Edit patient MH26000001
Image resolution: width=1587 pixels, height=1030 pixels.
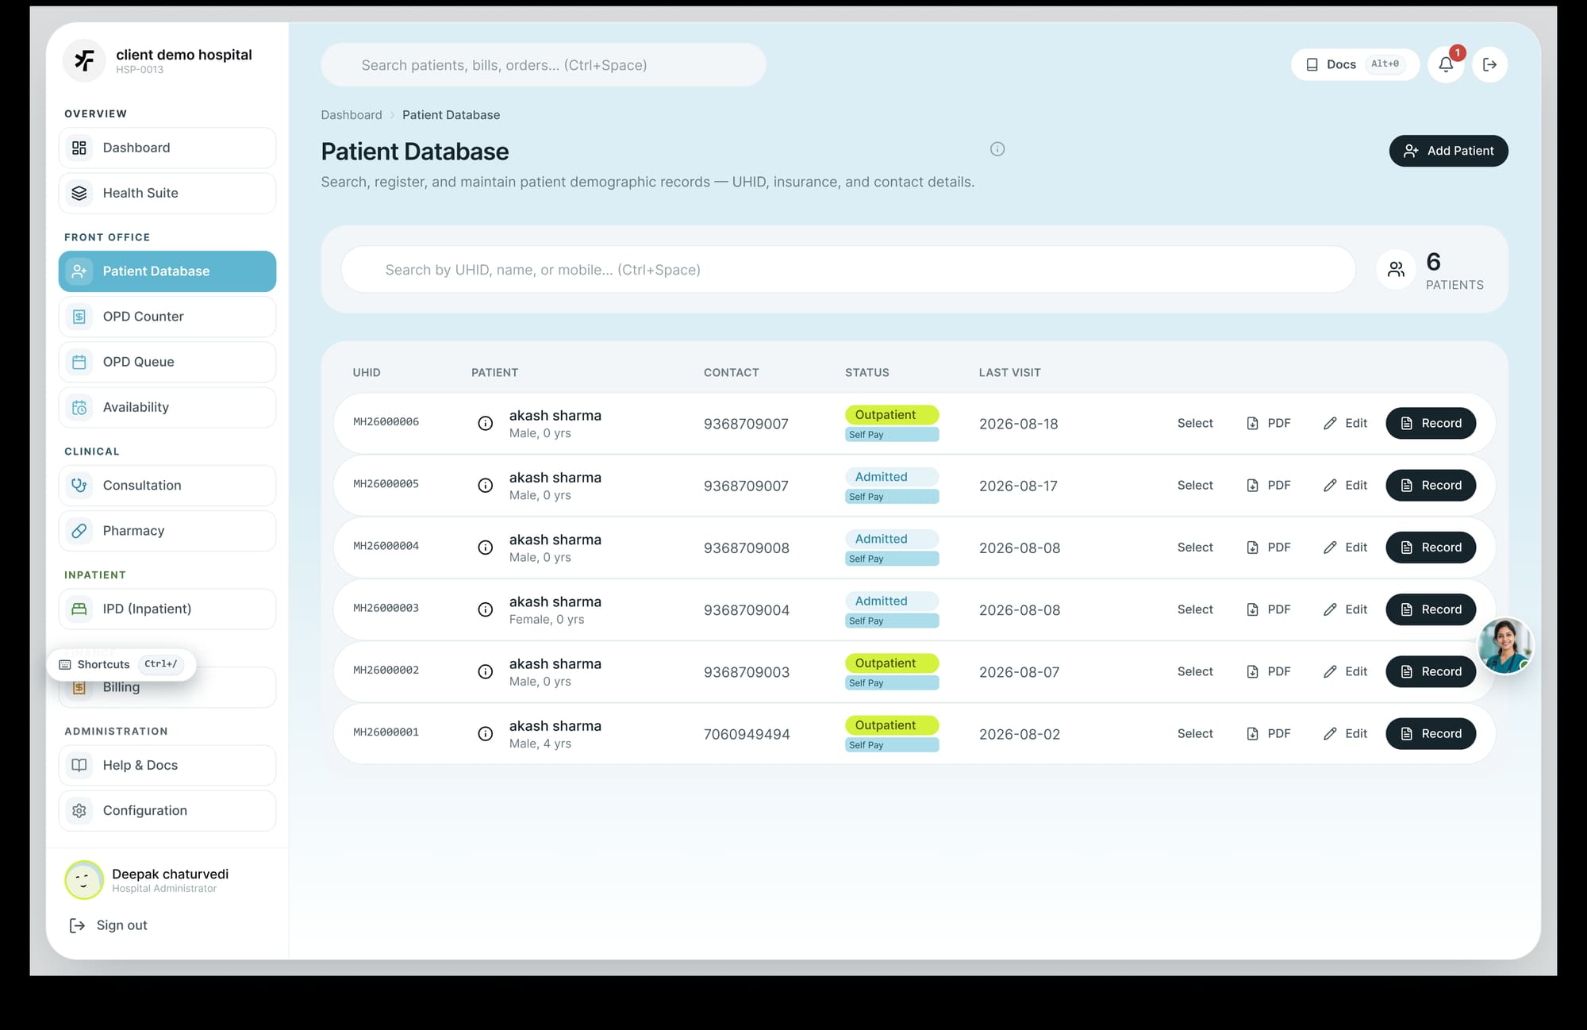[x=1345, y=734]
